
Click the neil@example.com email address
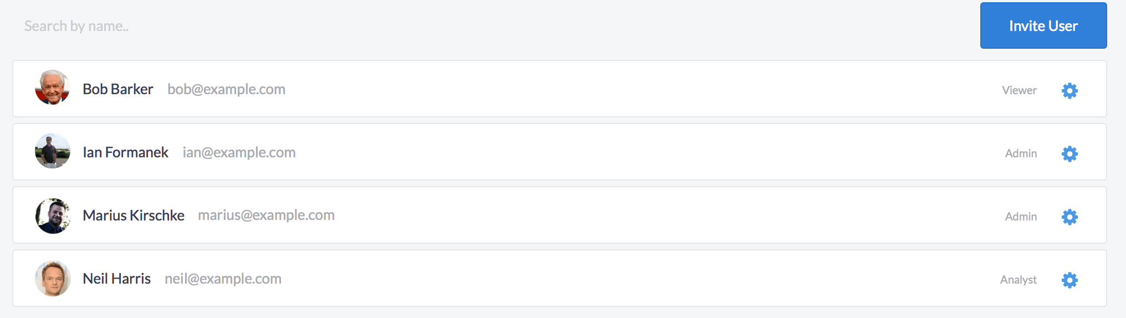[x=223, y=279]
